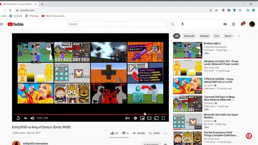Click the search magnifier button
Screen dimensions: 258x145
click(x=173, y=24)
